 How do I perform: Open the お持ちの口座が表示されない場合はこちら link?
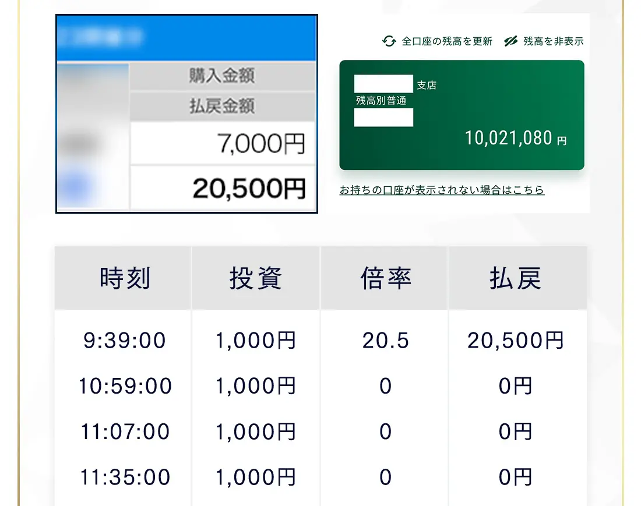[442, 190]
